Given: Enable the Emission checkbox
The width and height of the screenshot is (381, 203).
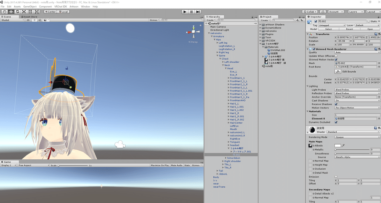Looking at the screenshot, I should (336, 177).
